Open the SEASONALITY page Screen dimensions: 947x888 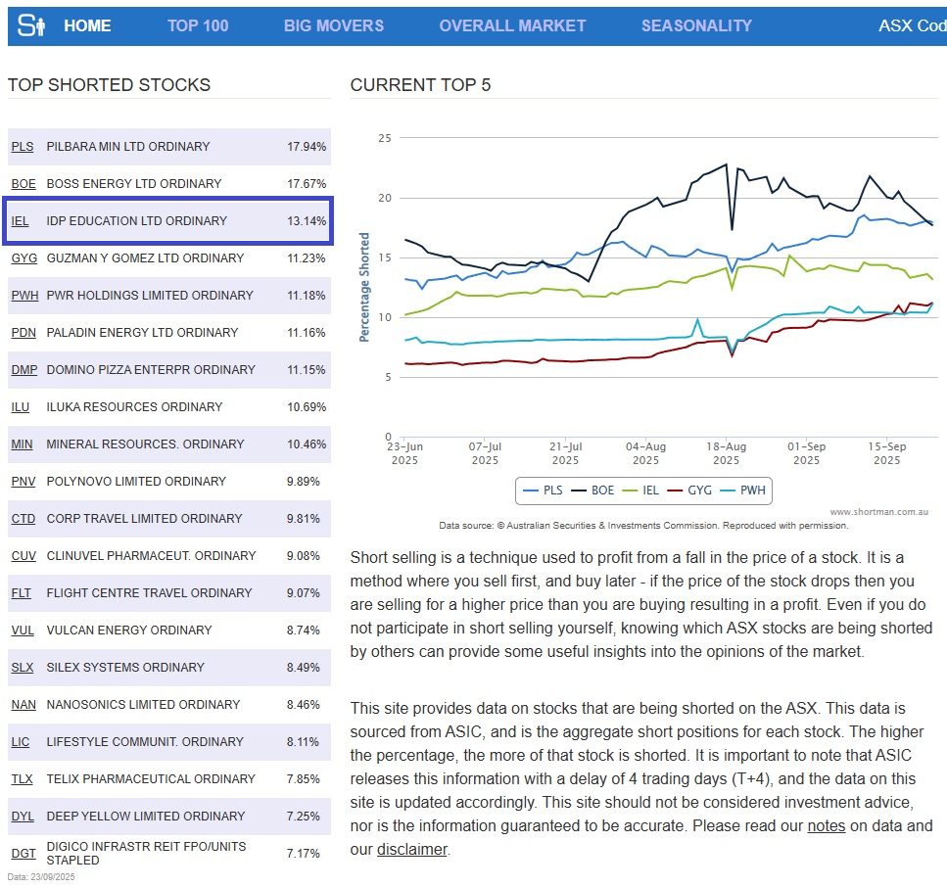coord(696,26)
